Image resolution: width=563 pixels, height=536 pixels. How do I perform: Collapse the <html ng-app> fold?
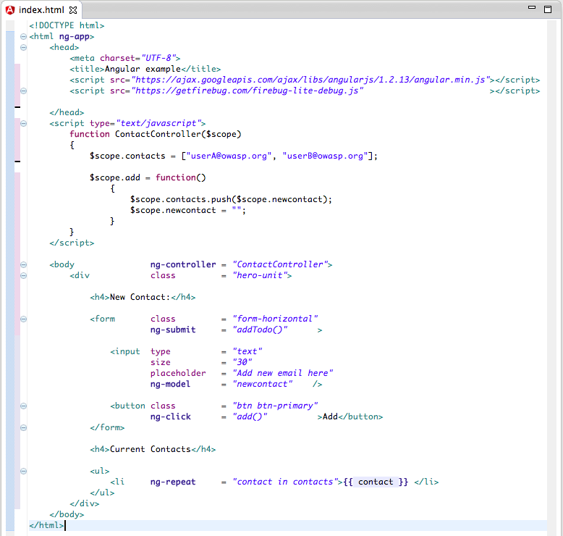click(24, 36)
